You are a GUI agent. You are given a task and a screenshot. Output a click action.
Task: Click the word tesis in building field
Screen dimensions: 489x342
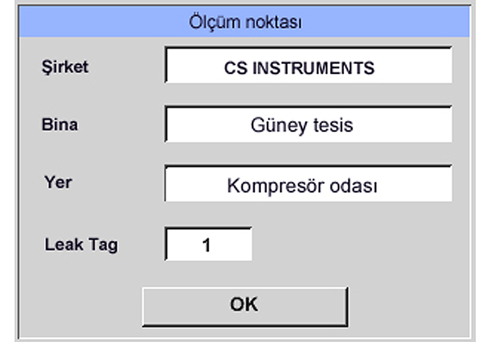333,125
